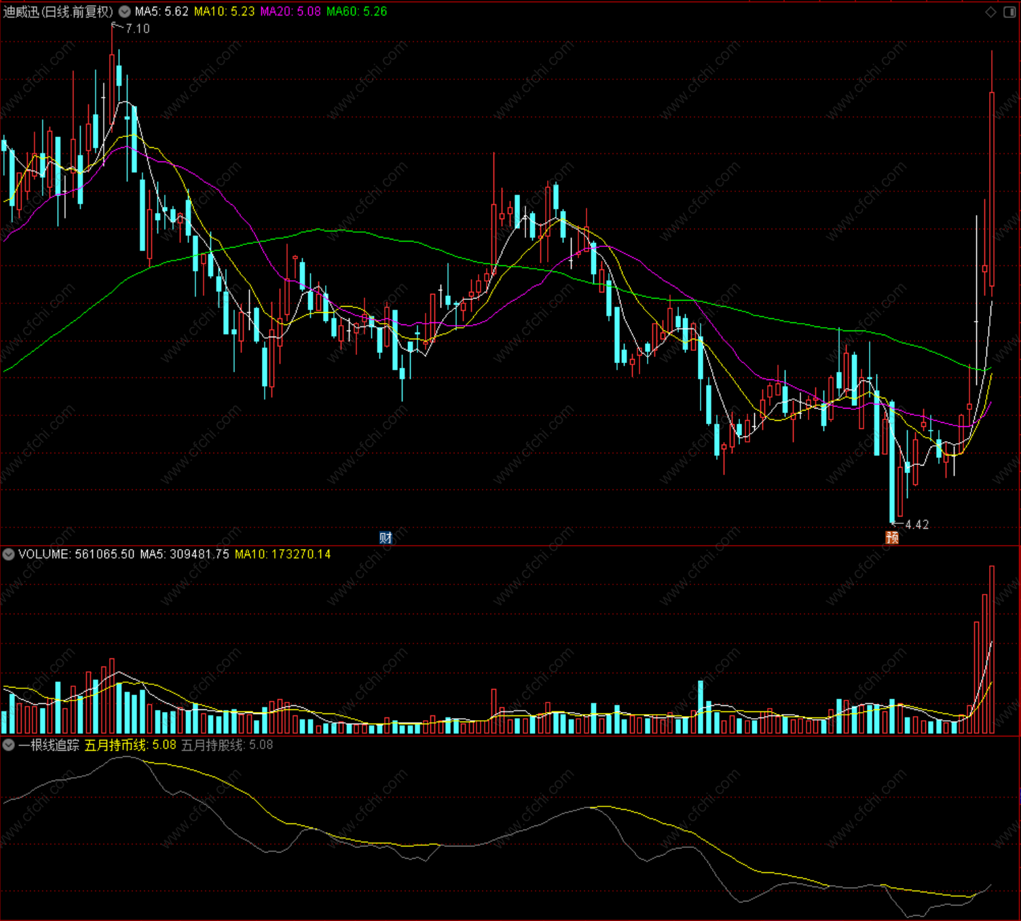Click the 财 financial report marker
The image size is (1021, 921).
click(x=386, y=538)
